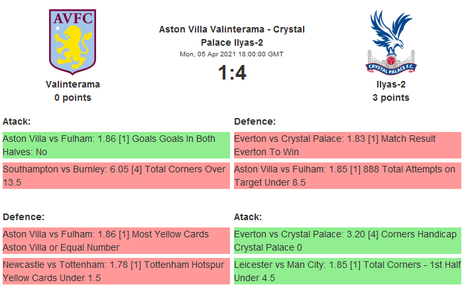Select the Attempts on Target Under 8.5 bet
This screenshot has height=305, width=464.
pos(347,176)
